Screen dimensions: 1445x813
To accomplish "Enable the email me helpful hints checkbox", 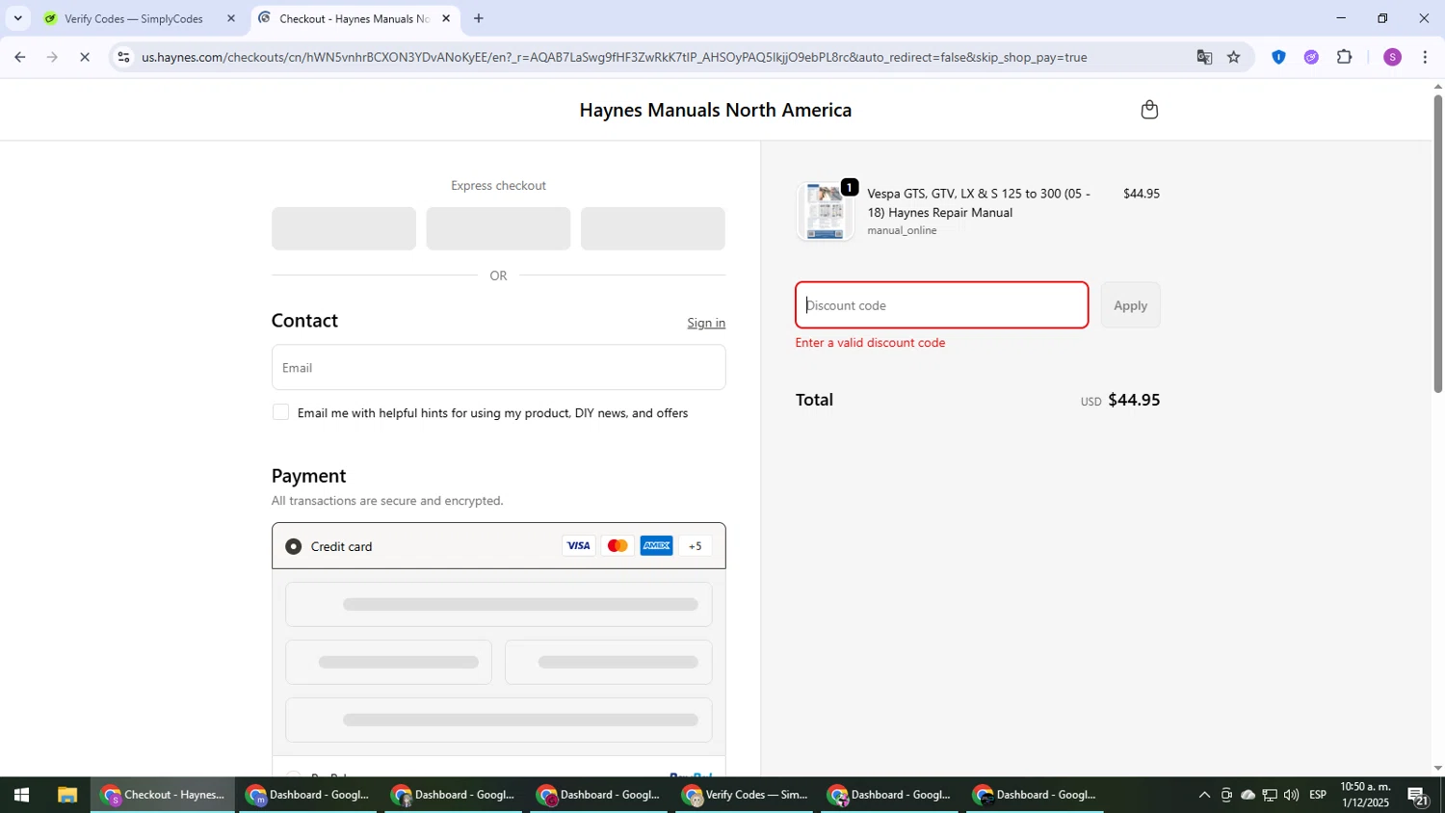I will [280, 412].
